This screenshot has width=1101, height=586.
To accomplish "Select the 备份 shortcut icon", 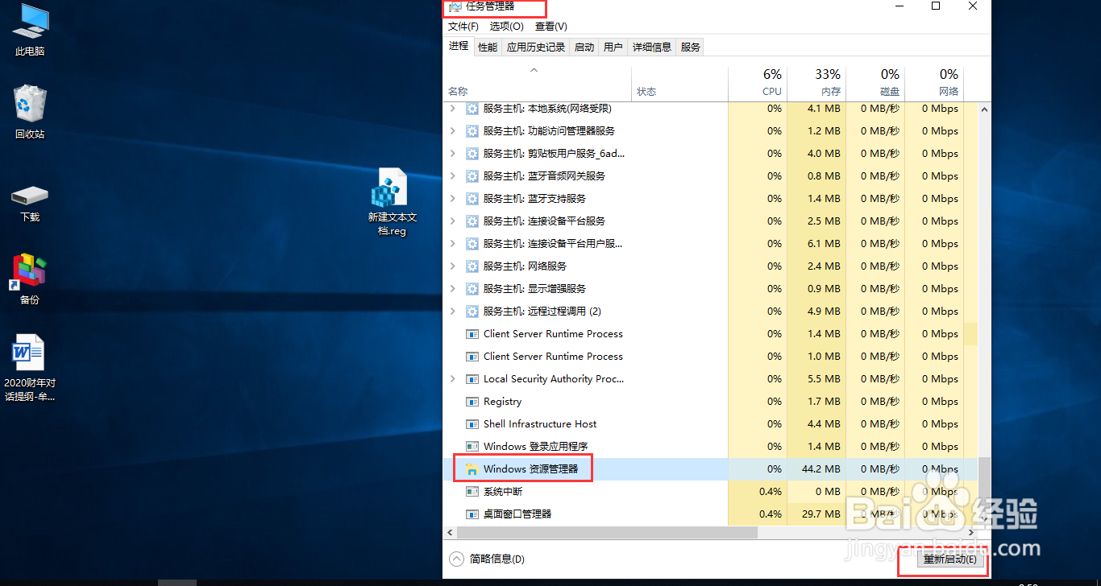I will pyautogui.click(x=30, y=280).
